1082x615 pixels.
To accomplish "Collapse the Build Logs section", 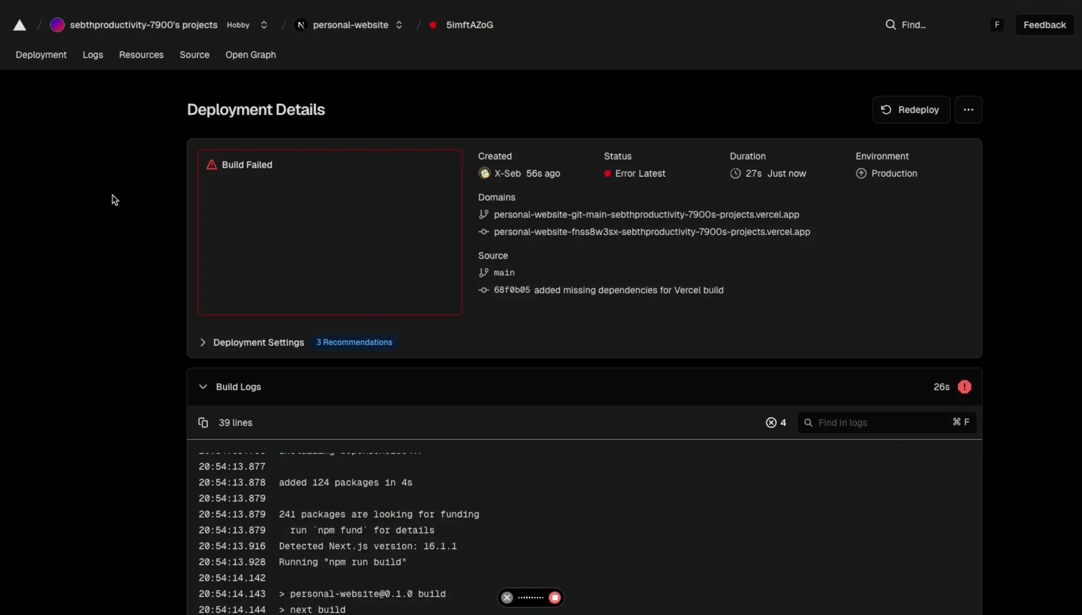I will click(203, 387).
